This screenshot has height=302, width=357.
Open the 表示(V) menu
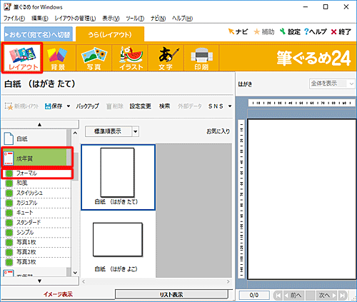coord(111,19)
